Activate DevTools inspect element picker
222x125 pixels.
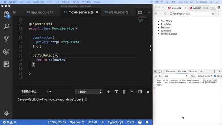[x=155, y=72]
